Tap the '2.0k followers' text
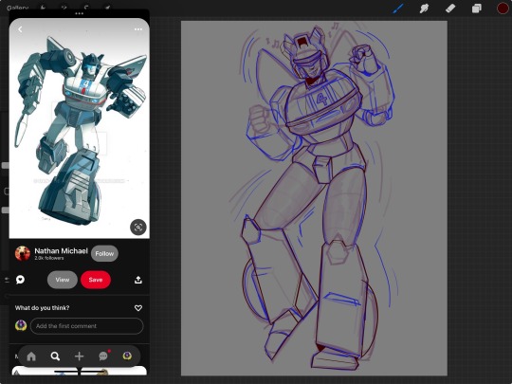This screenshot has width=512, height=384. [49, 258]
